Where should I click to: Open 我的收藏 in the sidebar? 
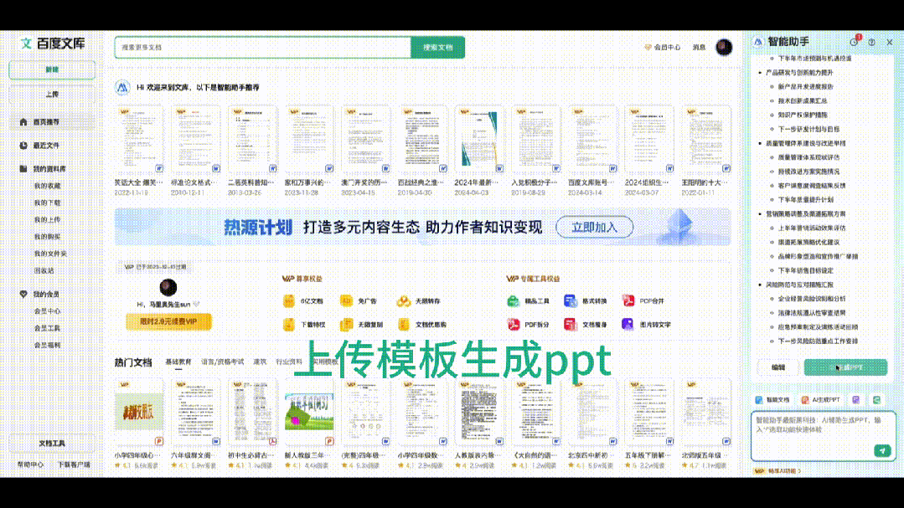coord(47,186)
